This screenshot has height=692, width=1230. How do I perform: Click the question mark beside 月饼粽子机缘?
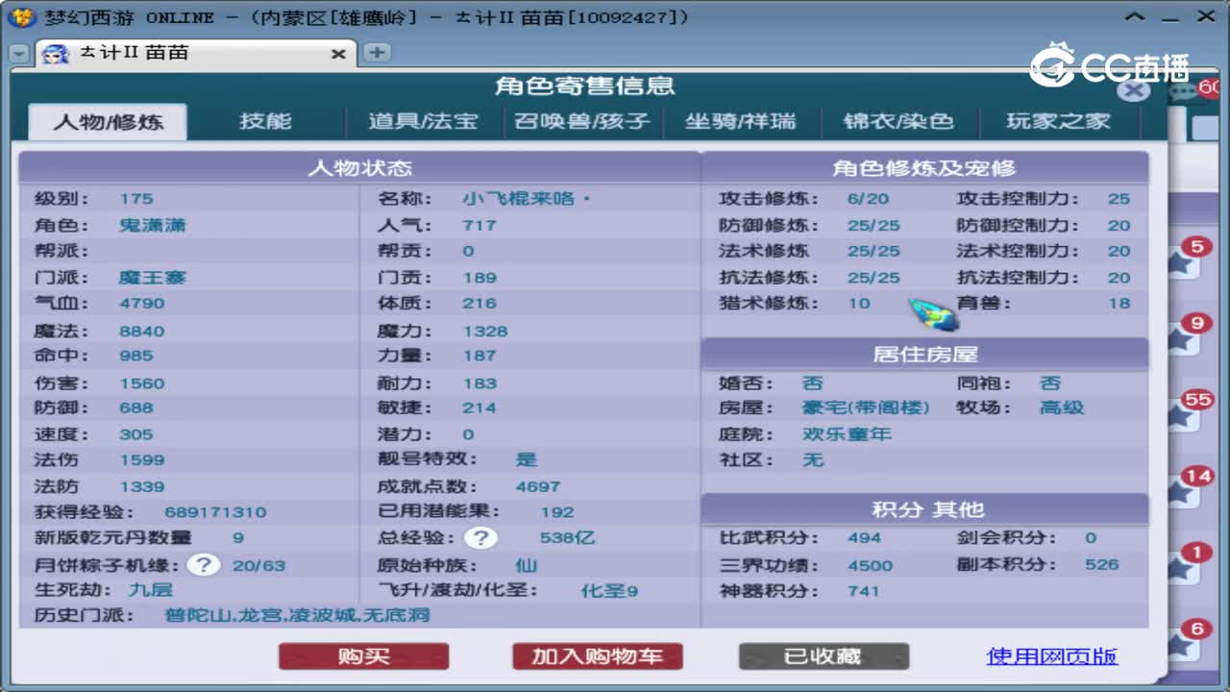click(x=203, y=565)
